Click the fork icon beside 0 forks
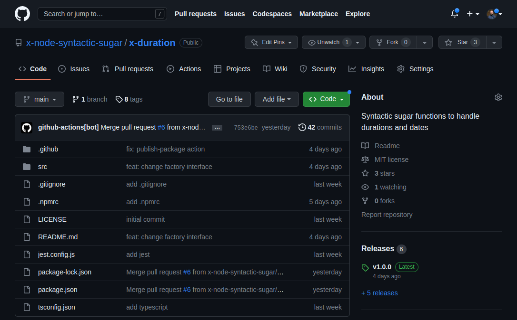Image resolution: width=517 pixels, height=320 pixels. coord(365,201)
